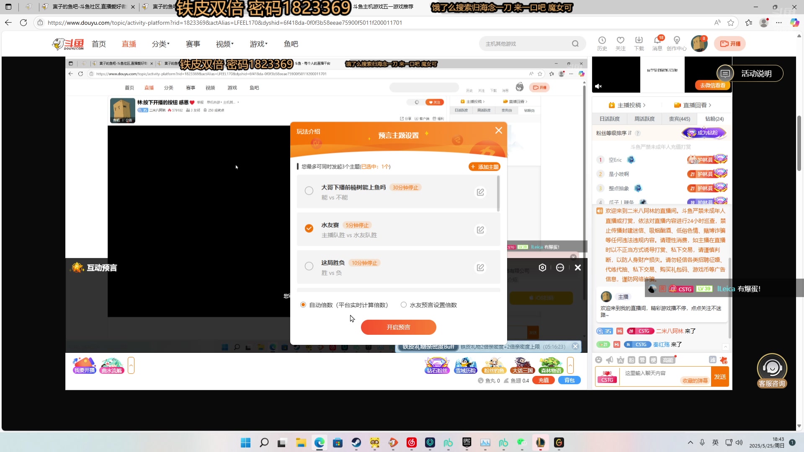Open settings icon on 互动预言 bar
The image size is (804, 452).
(542, 268)
